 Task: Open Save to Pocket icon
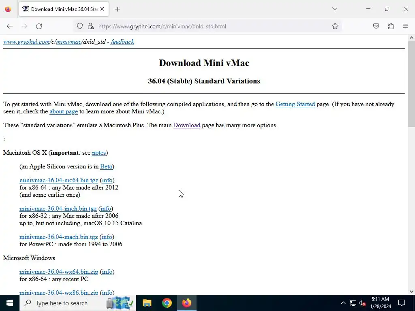[376, 26]
